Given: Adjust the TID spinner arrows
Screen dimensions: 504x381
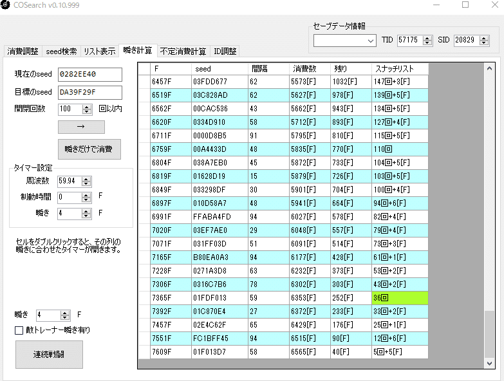Looking at the screenshot, I should pos(427,41).
